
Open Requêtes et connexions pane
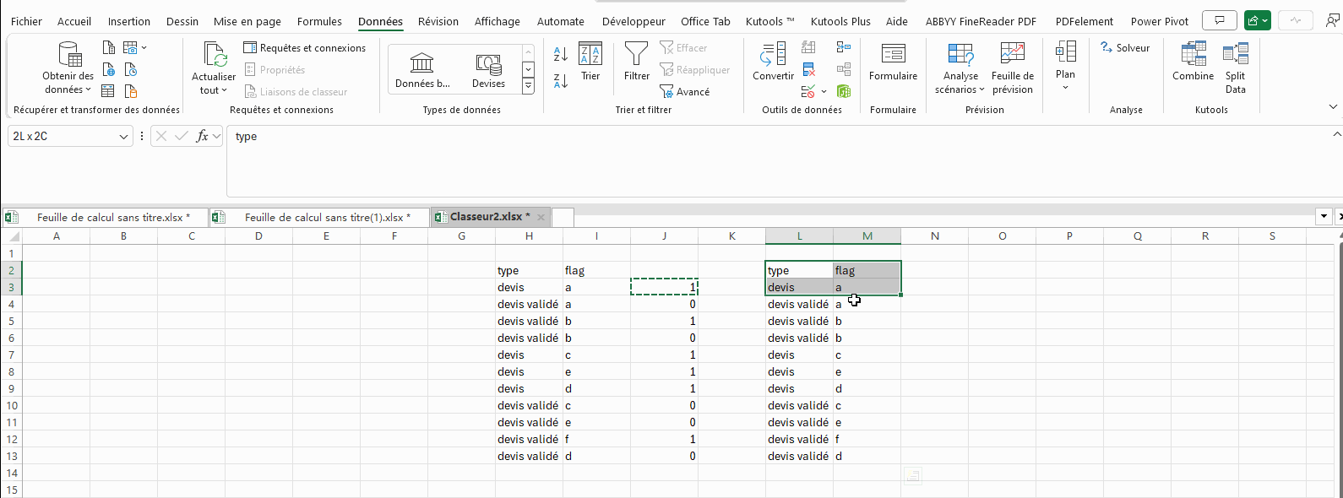click(x=305, y=48)
